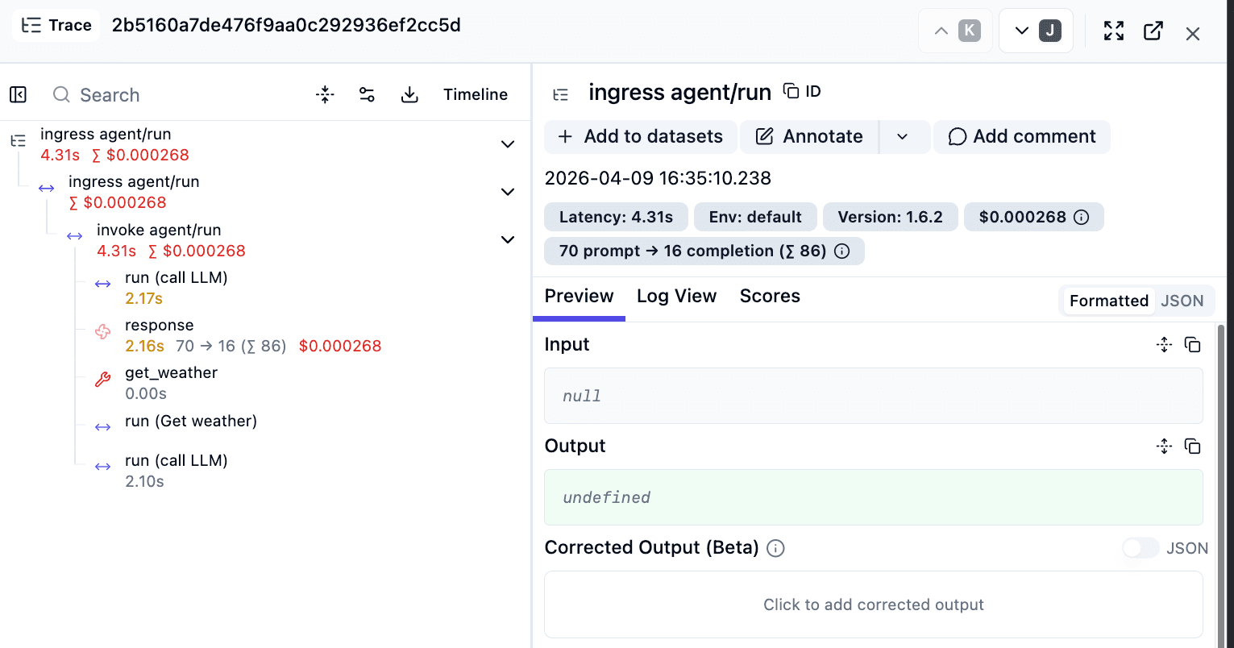This screenshot has height=648, width=1234.
Task: Download the trace data
Action: coord(409,94)
